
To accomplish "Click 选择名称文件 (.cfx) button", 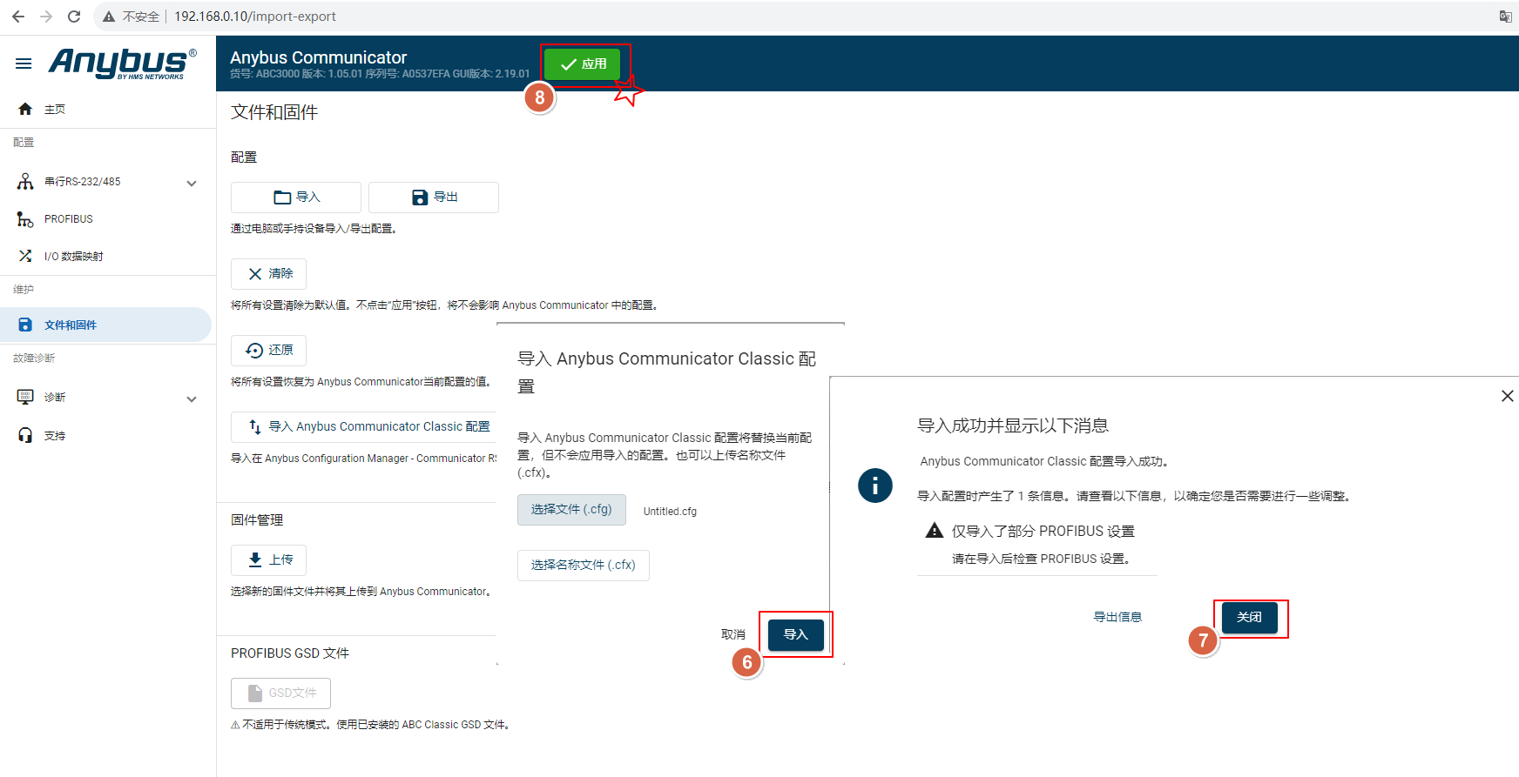I will tap(584, 566).
